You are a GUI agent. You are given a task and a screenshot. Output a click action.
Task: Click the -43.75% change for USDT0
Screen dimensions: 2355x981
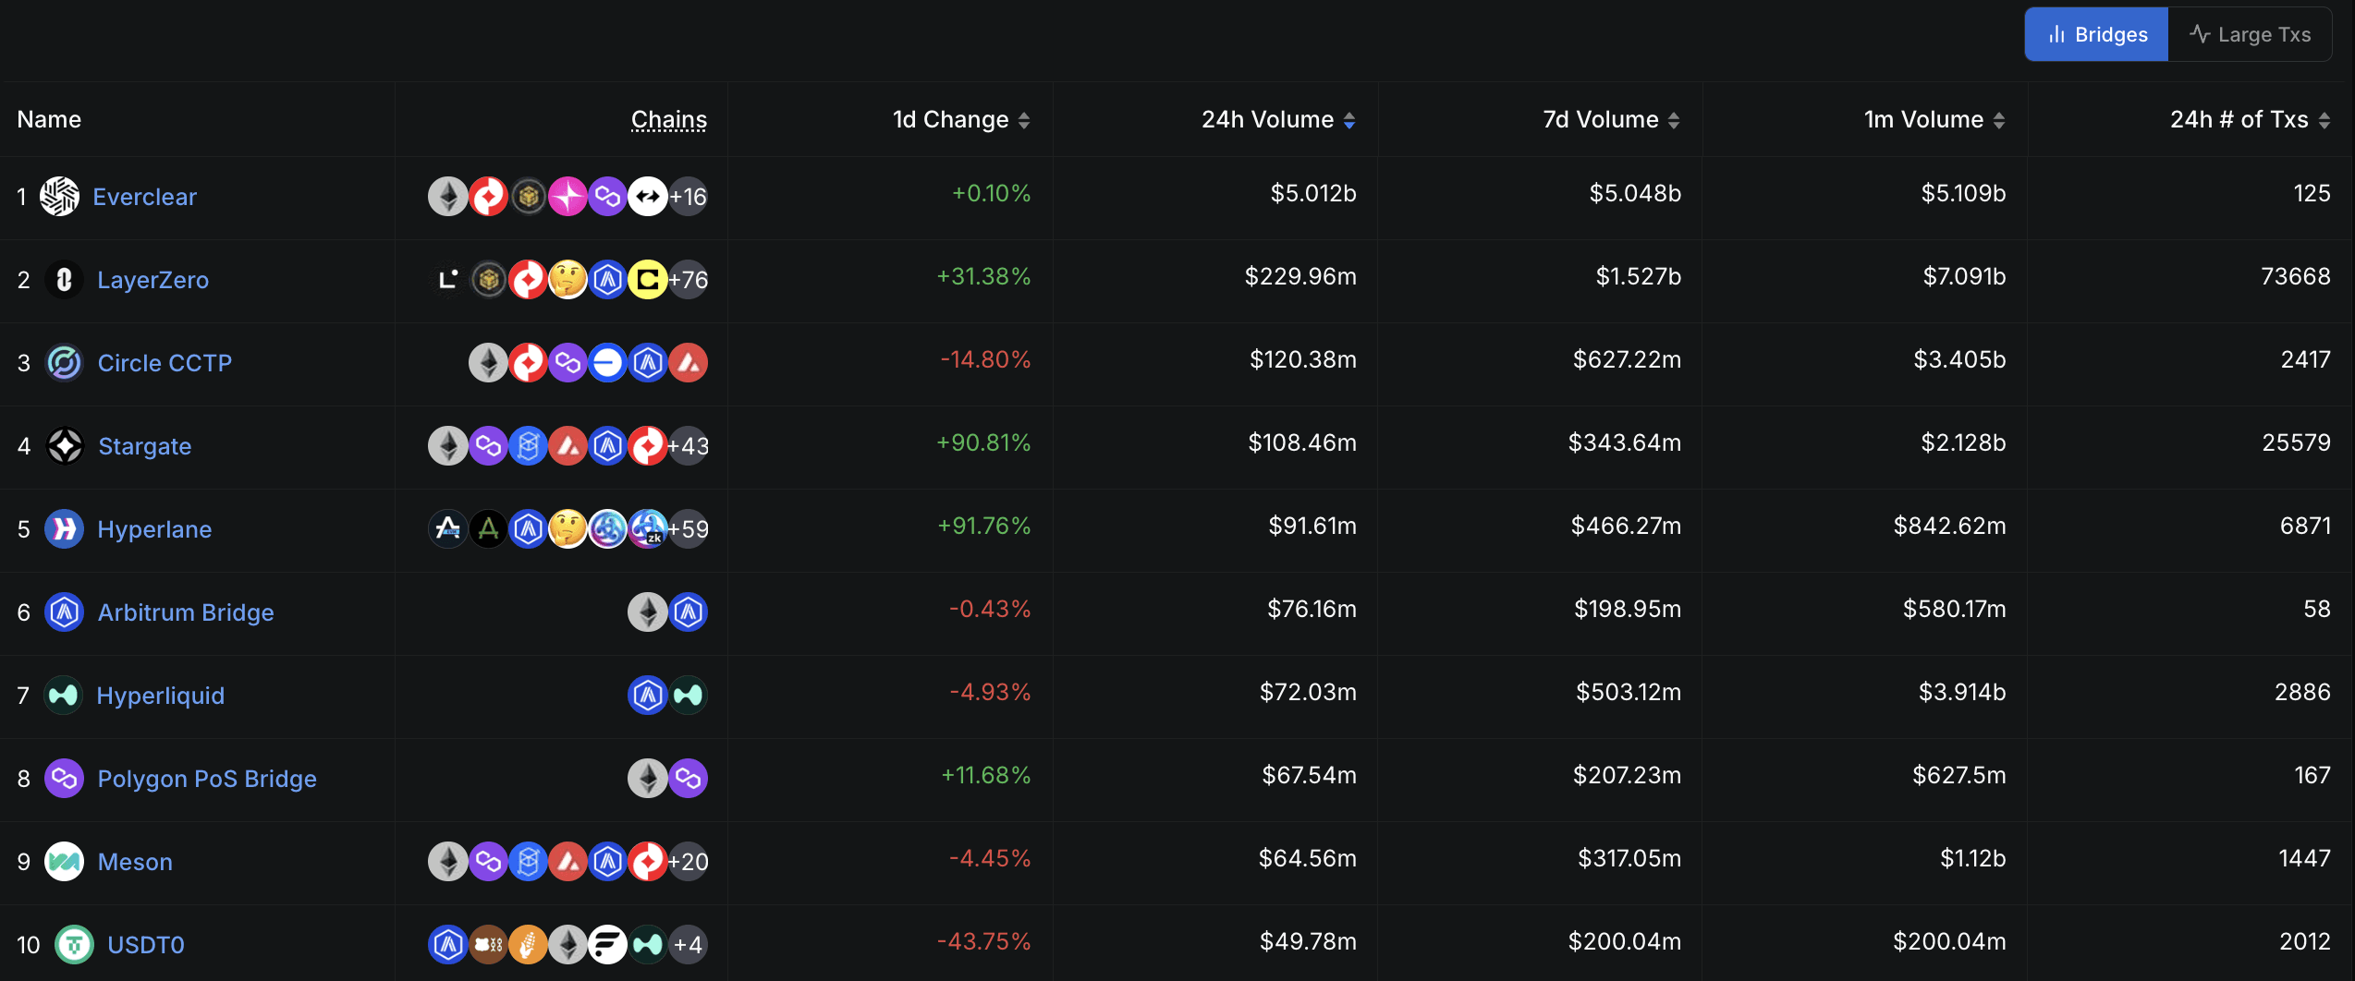coord(983,941)
